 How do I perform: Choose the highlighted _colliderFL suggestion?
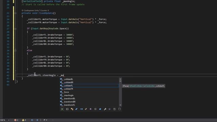pos(89,86)
